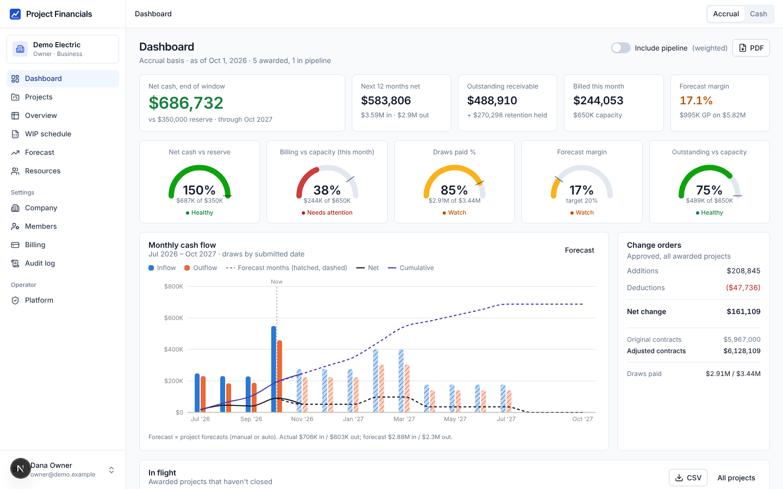
Task: Click the WIP schedule document icon
Action: pos(15,134)
